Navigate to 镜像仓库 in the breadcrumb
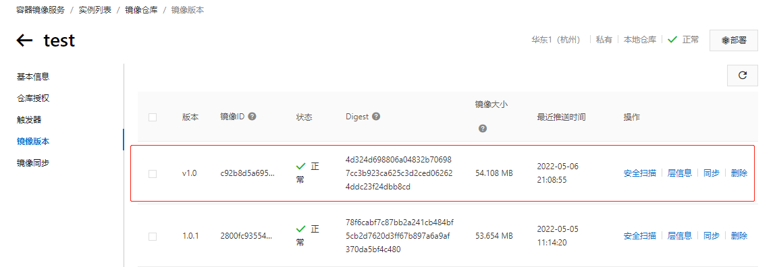 142,10
